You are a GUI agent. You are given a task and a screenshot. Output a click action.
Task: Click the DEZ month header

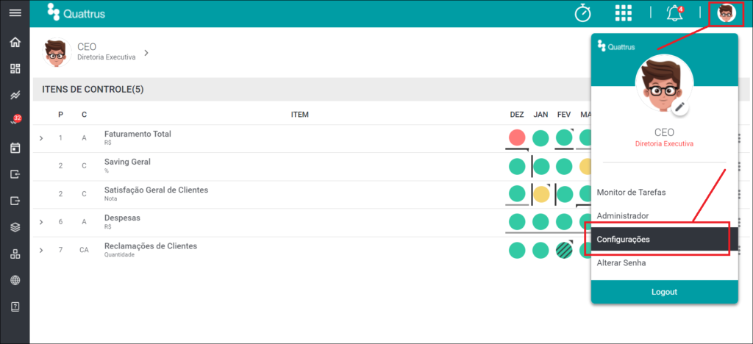click(x=517, y=115)
